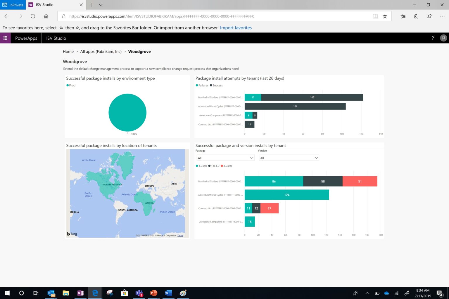Image resolution: width=449 pixels, height=299 pixels.
Task: Select PowerApps in the top navigation
Action: pos(26,38)
